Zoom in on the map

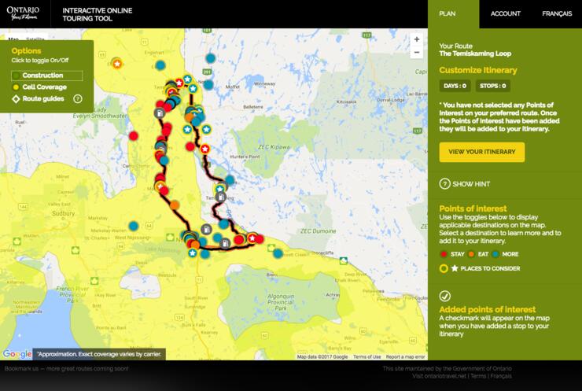pyautogui.click(x=417, y=39)
